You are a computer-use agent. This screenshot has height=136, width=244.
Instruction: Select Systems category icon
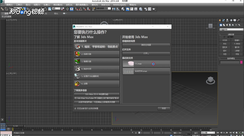pos(239,25)
